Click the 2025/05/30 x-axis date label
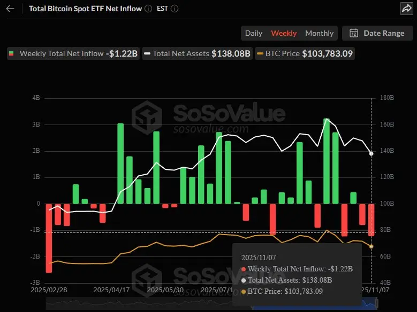The width and height of the screenshot is (417, 312). coord(165,290)
